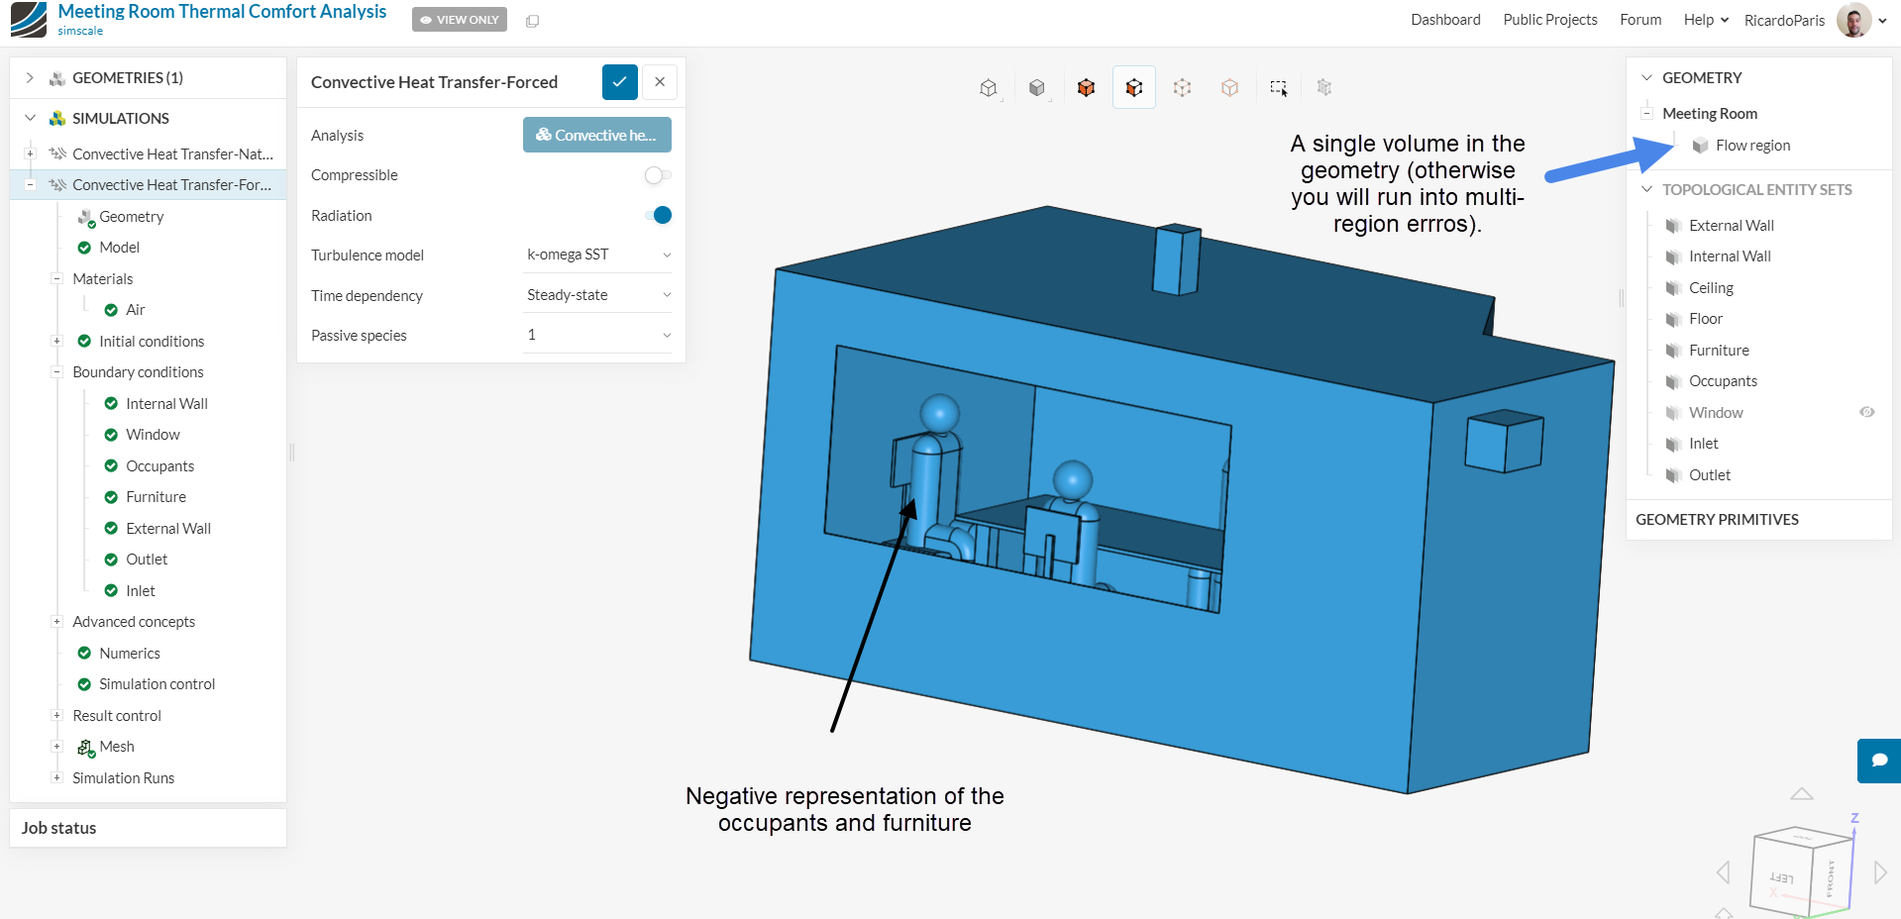The image size is (1901, 919).
Task: Click the Convective heat analysis type button
Action: [x=597, y=135]
